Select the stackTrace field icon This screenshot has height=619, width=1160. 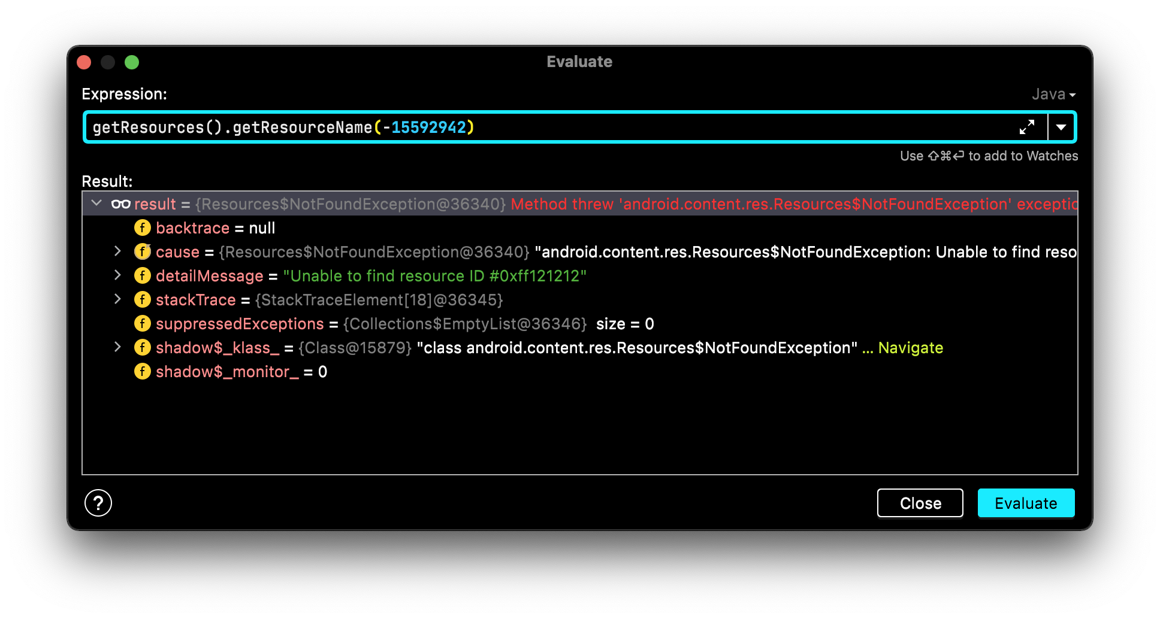[x=142, y=299]
